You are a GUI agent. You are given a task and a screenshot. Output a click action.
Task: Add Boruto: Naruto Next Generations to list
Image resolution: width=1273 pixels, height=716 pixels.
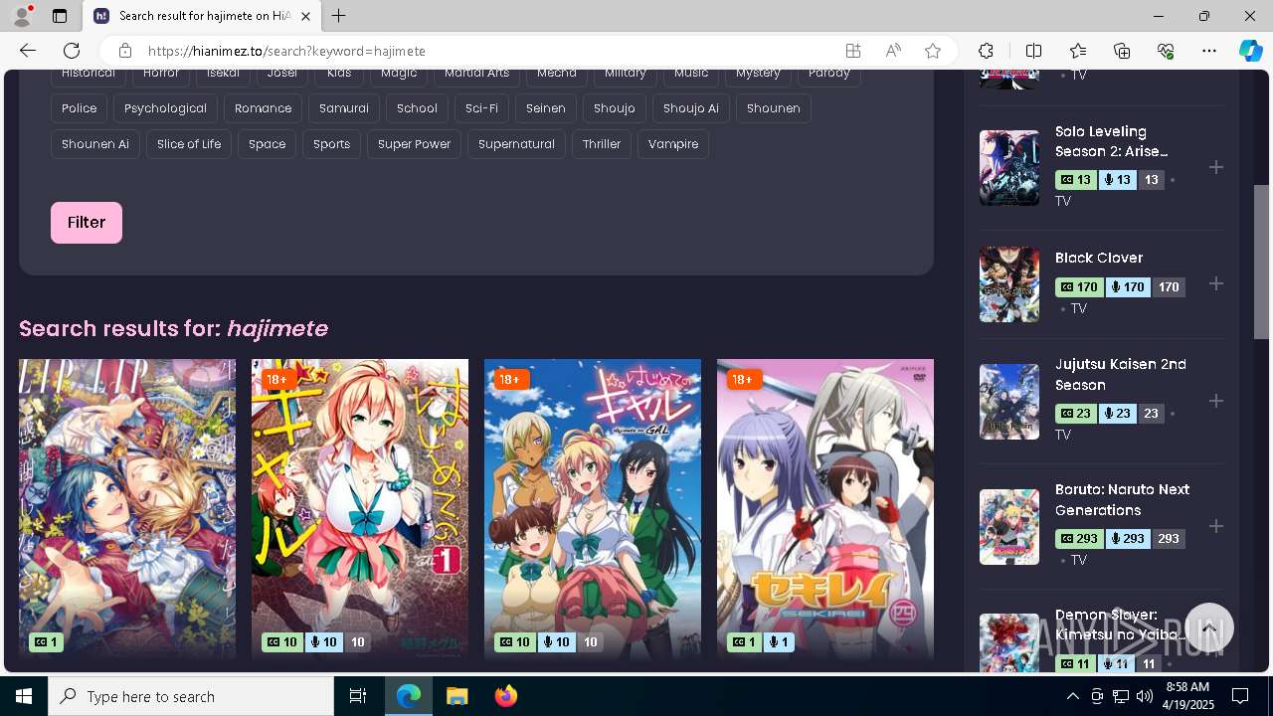tap(1215, 525)
